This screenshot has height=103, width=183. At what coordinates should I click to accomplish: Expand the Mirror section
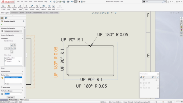[x=22, y=68]
